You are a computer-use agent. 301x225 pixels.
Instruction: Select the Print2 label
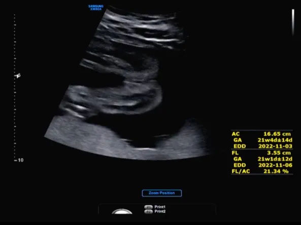160,211
